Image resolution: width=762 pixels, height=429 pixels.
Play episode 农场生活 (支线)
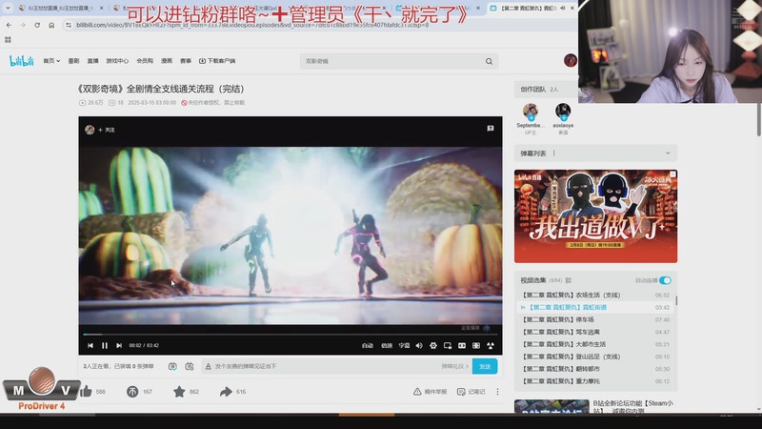click(x=595, y=295)
